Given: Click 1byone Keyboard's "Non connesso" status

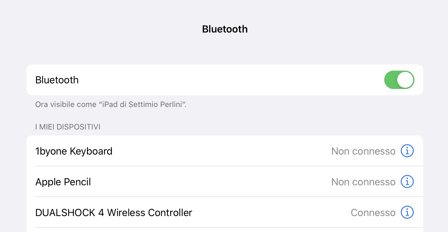Looking at the screenshot, I should (363, 151).
